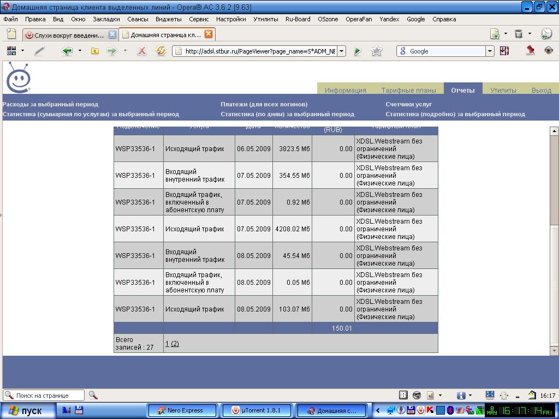Open 'Платежи (для всех логинов)' report

coord(264,104)
